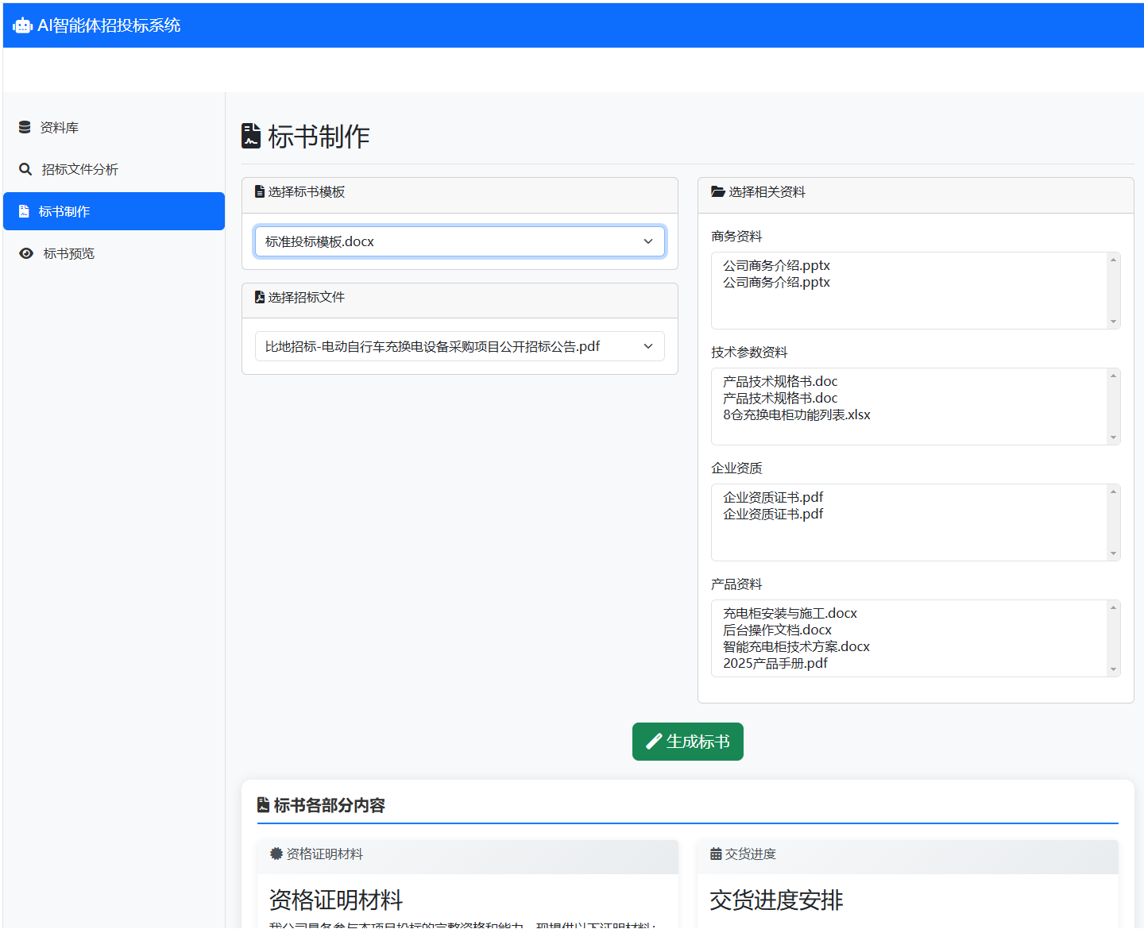Click the robot logo icon in header

click(x=22, y=25)
